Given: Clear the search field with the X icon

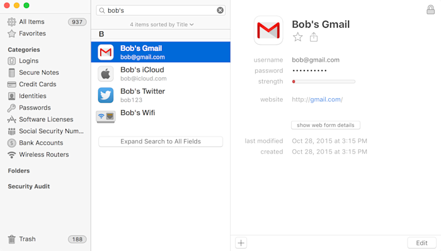Looking at the screenshot, I should [x=220, y=11].
